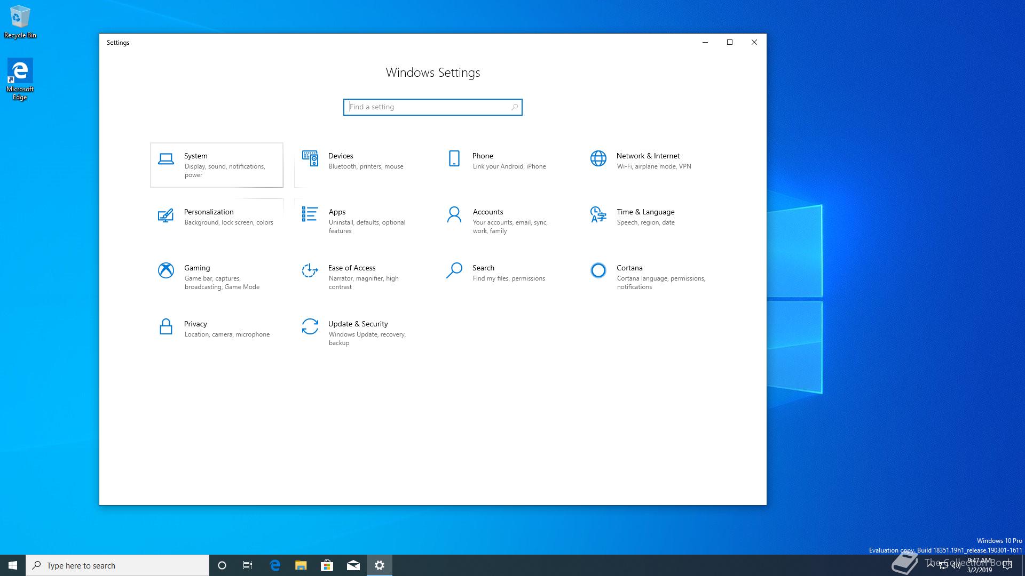1025x576 pixels.
Task: Open the Mail app from the taskbar
Action: [353, 565]
